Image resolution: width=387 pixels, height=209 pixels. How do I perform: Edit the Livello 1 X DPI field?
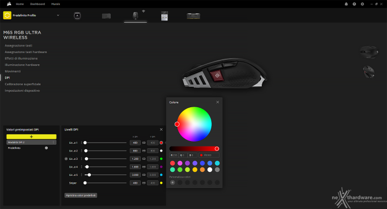click(135, 143)
